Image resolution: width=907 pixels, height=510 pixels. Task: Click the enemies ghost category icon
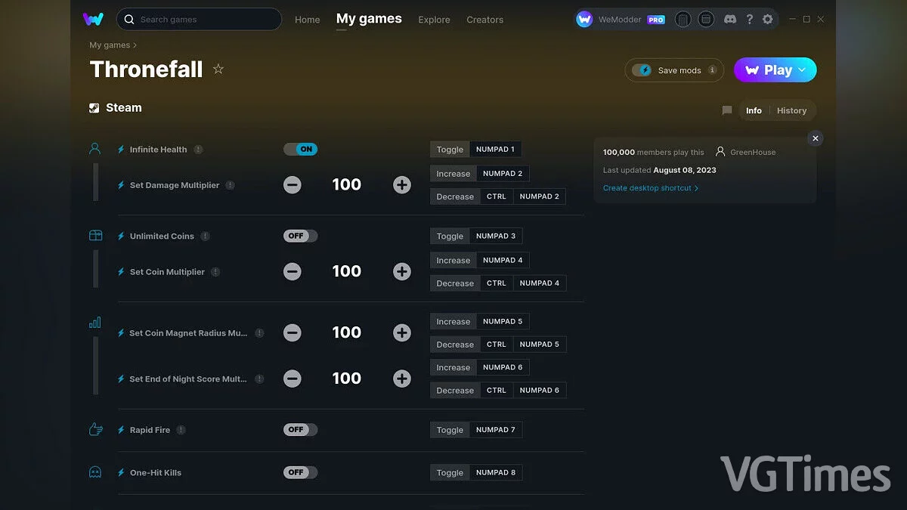pyautogui.click(x=95, y=472)
